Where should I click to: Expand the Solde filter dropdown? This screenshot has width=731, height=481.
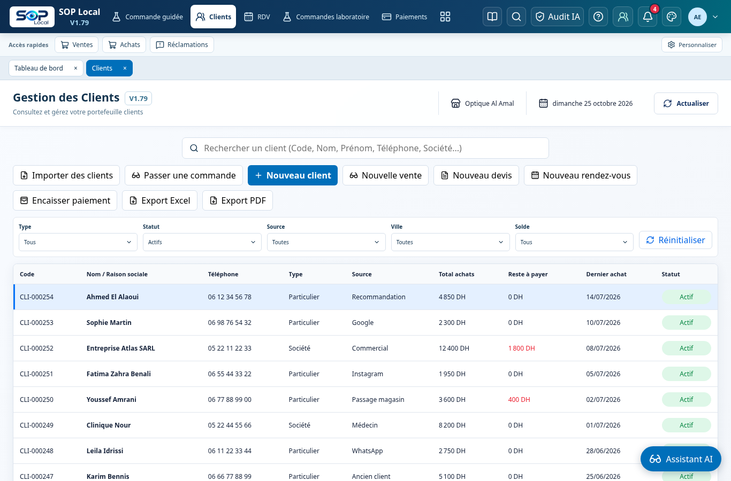click(x=575, y=242)
